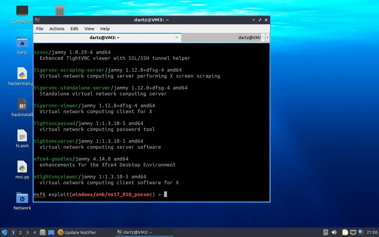Image resolution: width=379 pixels, height=237 pixels.
Task: Click the show desktop icon in the panel
Action: click(51, 232)
